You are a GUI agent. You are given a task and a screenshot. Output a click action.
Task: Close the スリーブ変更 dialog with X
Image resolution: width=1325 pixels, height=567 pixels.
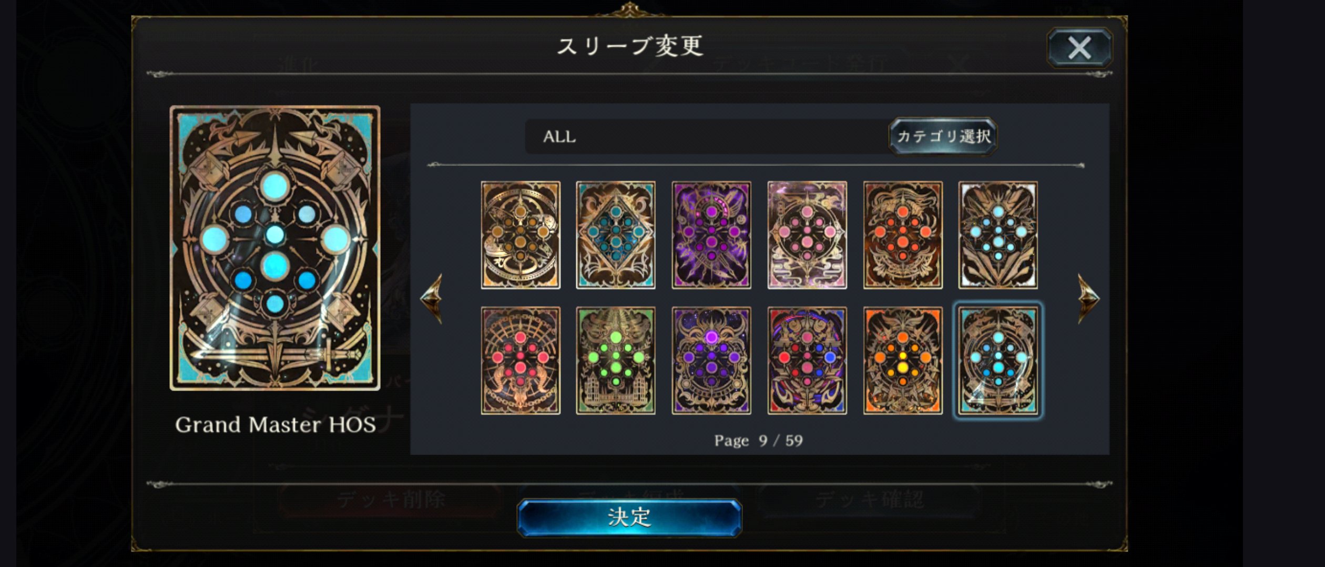click(1079, 48)
